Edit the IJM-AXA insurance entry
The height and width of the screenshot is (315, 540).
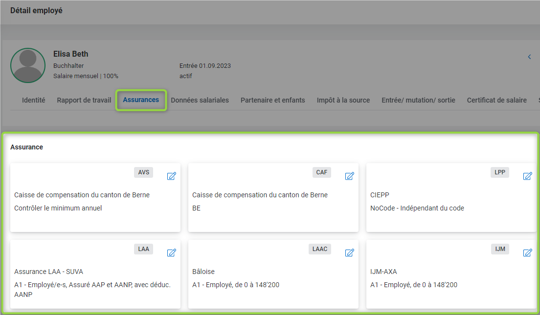pos(527,253)
